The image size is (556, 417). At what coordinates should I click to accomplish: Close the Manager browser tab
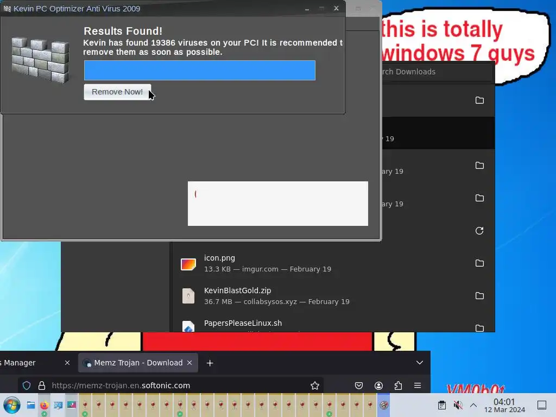67,363
